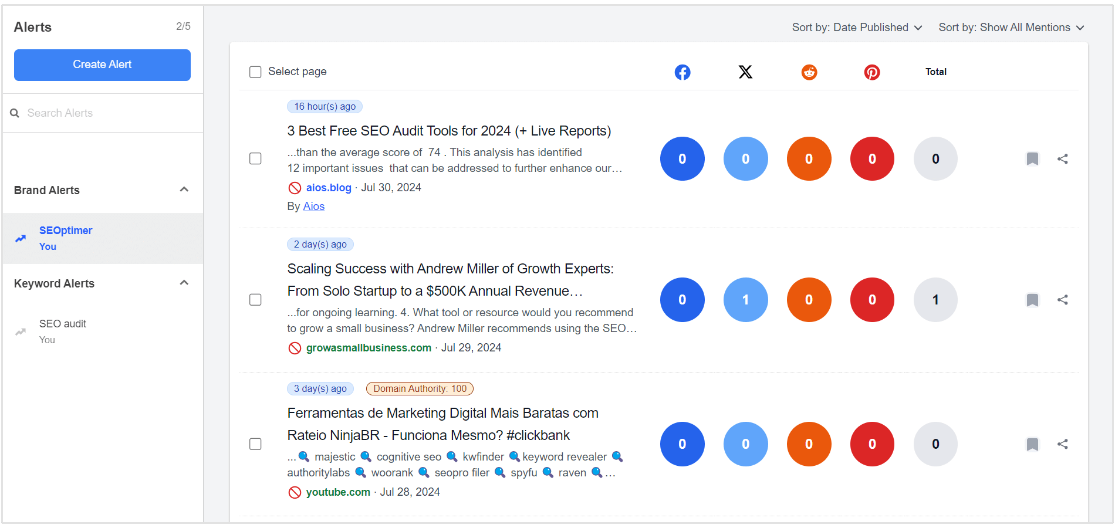This screenshot has width=1115, height=528.
Task: Bookmark the youtube.com Ferramentas mention
Action: [x=1032, y=444]
